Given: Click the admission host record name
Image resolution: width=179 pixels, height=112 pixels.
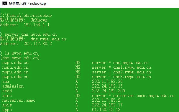Looking at the screenshot, I should click(13, 86).
